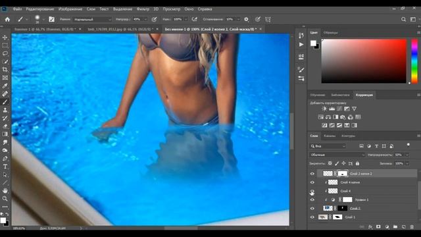The image size is (421, 237).
Task: Click the Слой 1 layer thumbnail
Action: [x=323, y=217]
